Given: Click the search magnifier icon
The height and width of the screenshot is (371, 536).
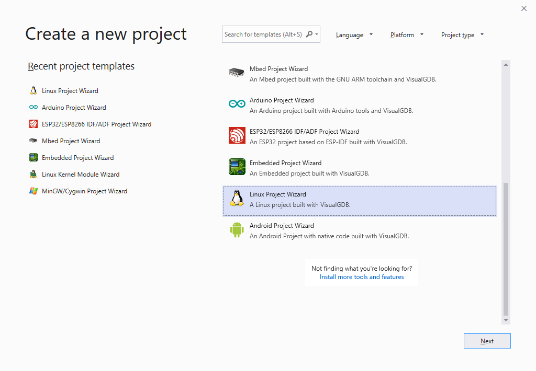Looking at the screenshot, I should coord(309,34).
